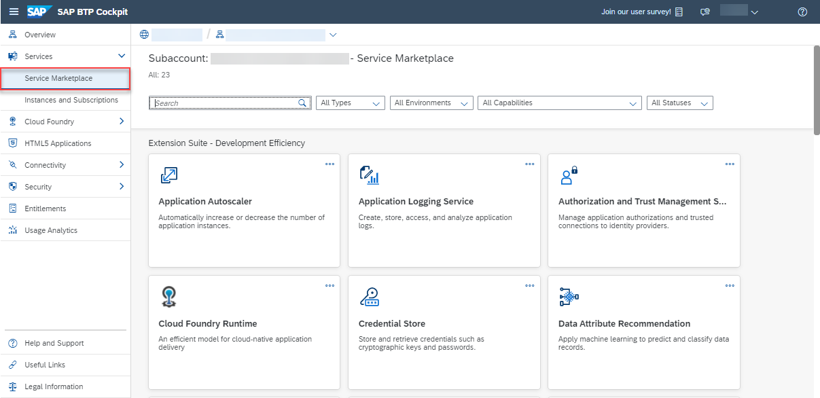Click the Cloud Foundry Runtime tile icon

pos(168,297)
